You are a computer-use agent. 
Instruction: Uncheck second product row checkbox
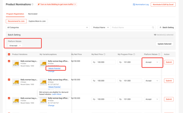point(9,80)
